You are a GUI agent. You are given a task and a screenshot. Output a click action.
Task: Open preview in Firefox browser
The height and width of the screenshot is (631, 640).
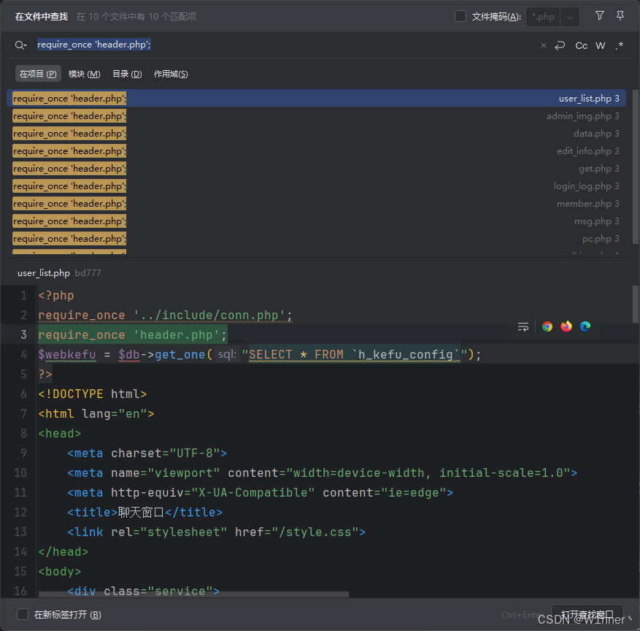(x=566, y=326)
